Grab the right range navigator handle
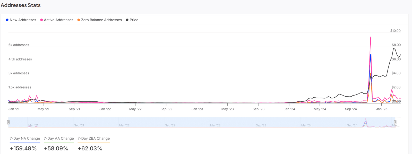This screenshot has width=412, height=154. (x=395, y=122)
